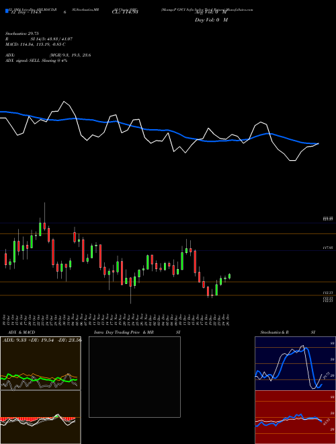Select the 'CL: 114.93' closing price text
This screenshot has width=336, height=444.
point(125,12)
